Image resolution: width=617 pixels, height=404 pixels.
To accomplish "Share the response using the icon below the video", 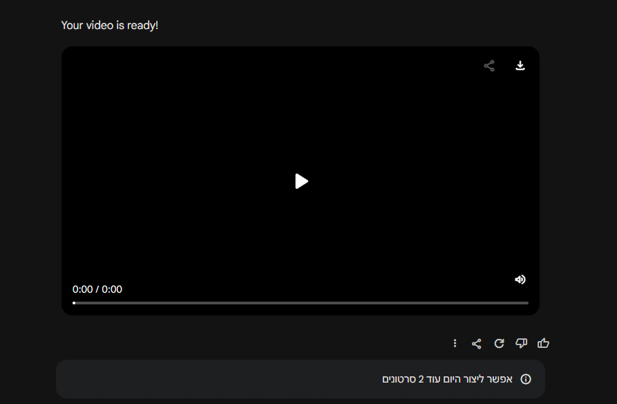I will click(476, 343).
